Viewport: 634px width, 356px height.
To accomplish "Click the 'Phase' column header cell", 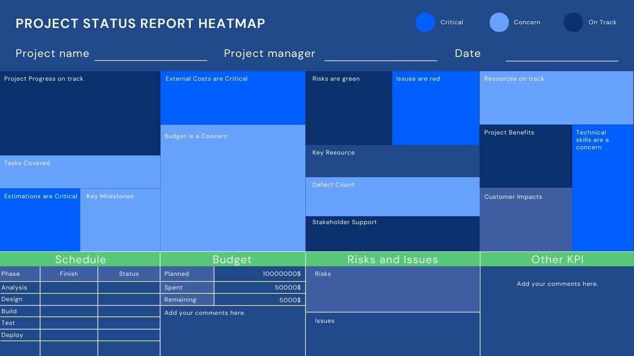I will 20,274.
